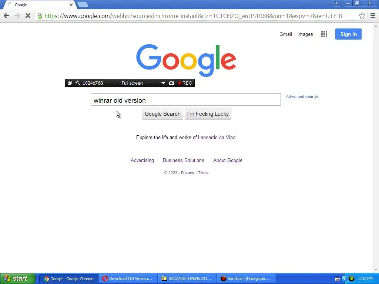Click the page scrollbar down arrow
Image resolution: width=379 pixels, height=284 pixels.
(x=376, y=270)
